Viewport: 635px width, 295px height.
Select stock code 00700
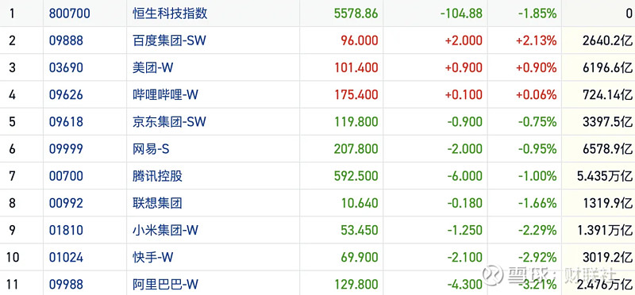[66, 176]
